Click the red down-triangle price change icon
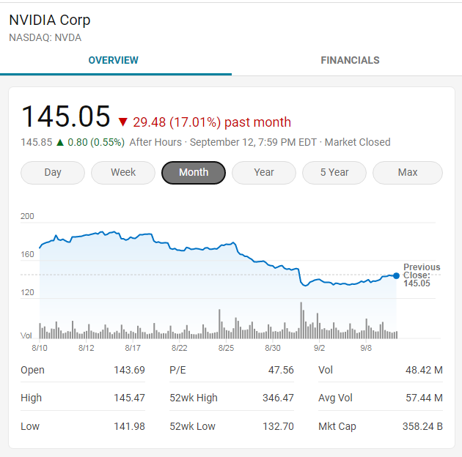 coord(122,122)
